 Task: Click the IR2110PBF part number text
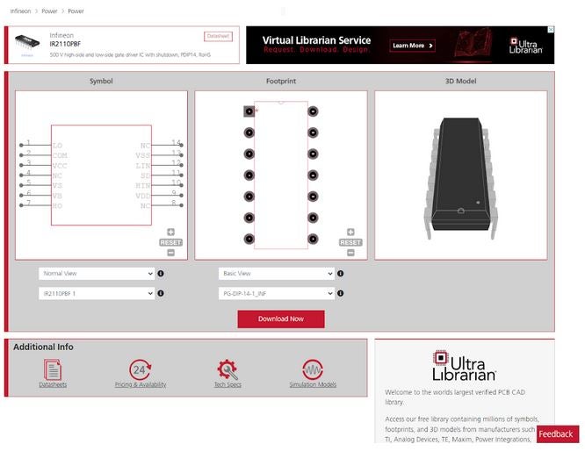coord(65,44)
